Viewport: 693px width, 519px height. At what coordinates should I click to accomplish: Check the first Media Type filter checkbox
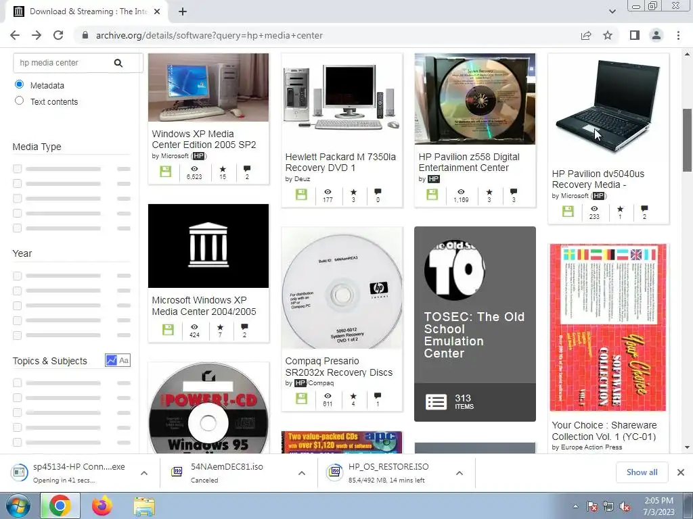click(x=17, y=168)
